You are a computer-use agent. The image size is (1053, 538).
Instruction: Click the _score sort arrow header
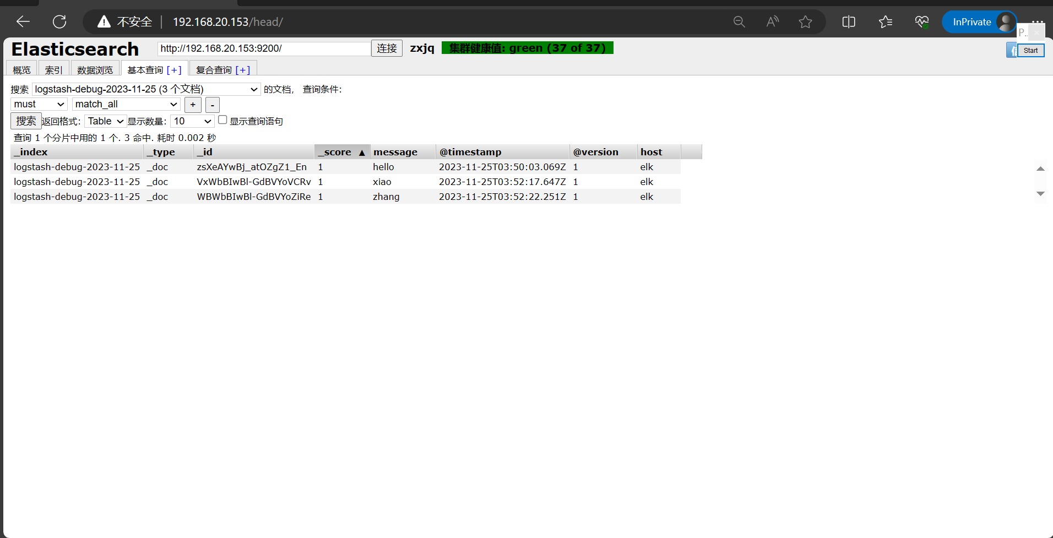pyautogui.click(x=341, y=152)
